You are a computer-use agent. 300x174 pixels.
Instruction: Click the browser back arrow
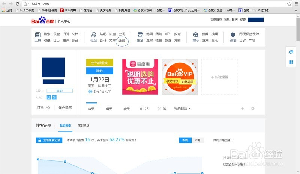4,4
